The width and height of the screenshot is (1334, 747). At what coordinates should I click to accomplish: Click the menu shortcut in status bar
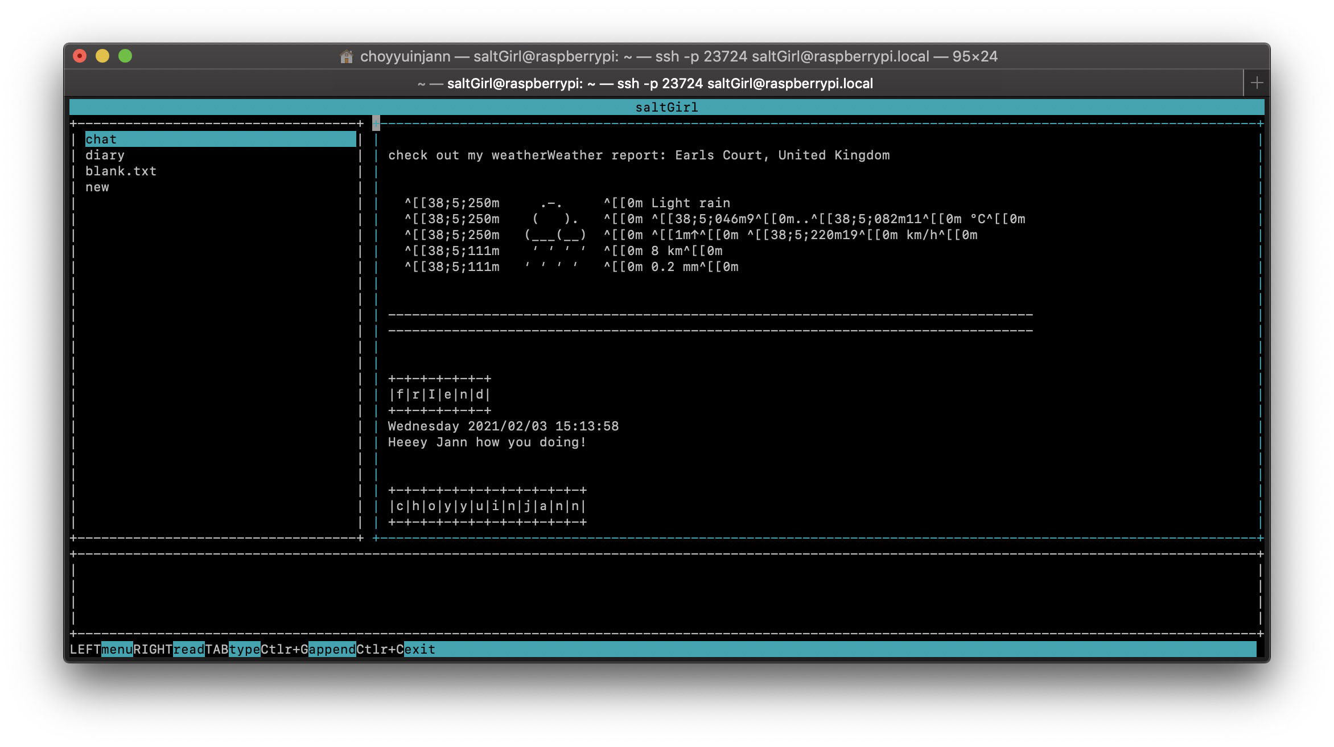(117, 649)
